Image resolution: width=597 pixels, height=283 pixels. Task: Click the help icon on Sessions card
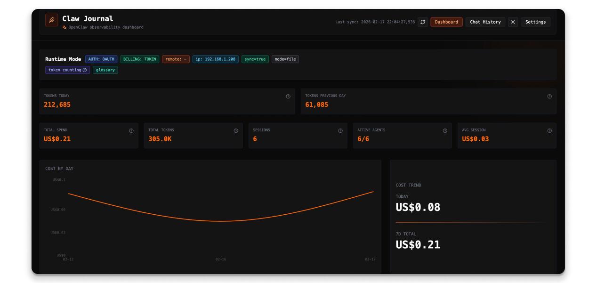340,131
